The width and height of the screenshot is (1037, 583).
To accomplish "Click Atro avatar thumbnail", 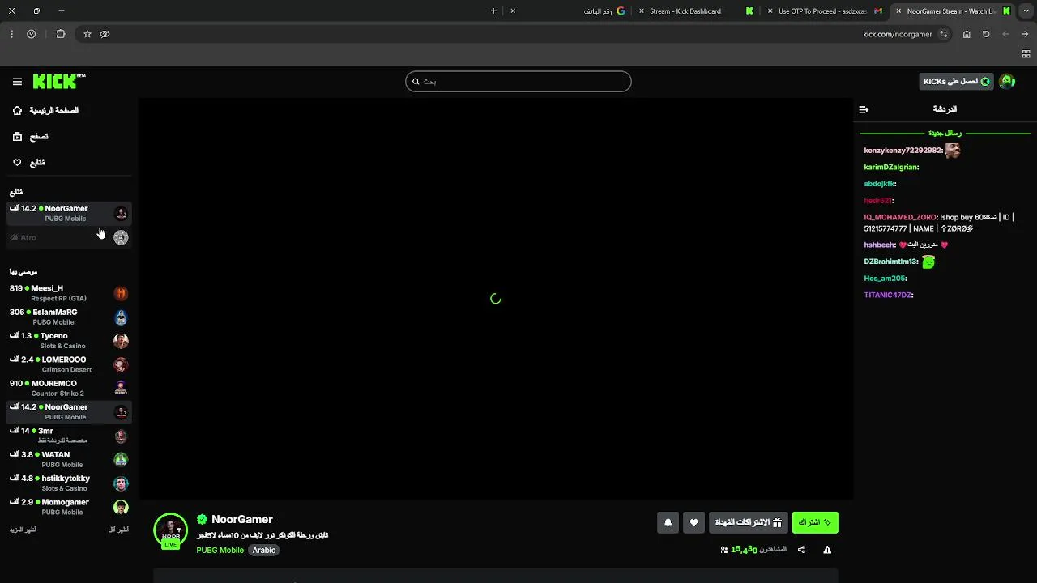I will (121, 237).
